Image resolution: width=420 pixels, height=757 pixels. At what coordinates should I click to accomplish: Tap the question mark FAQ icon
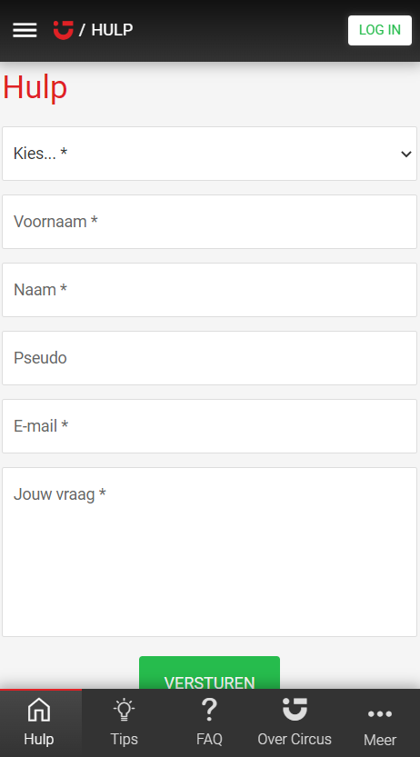coord(209,710)
